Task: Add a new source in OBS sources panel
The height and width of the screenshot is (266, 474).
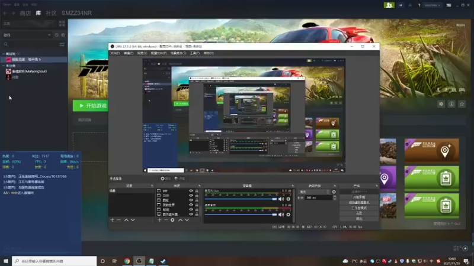Action: pos(159,220)
